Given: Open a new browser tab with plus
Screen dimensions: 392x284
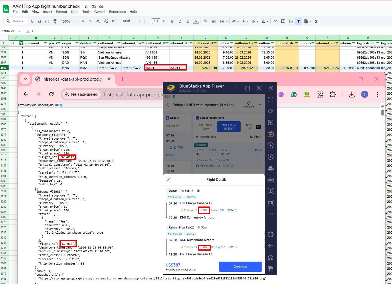Looking at the screenshot, I should [122, 79].
